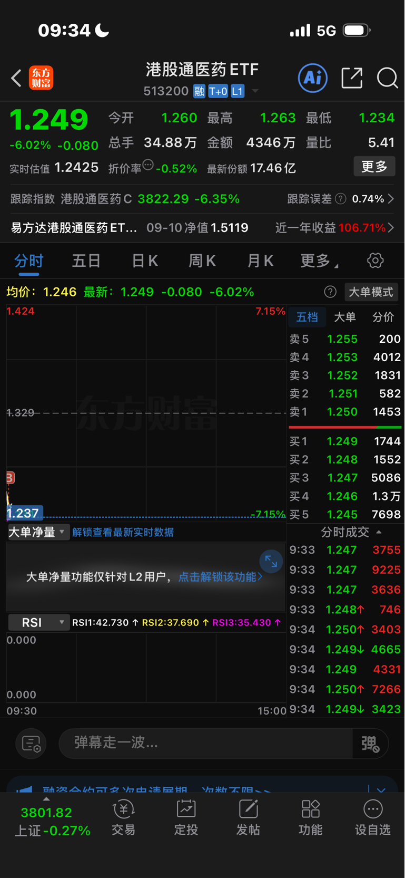The height and width of the screenshot is (878, 405).
Task: Open the 更多 chart period dropdown
Action: pyautogui.click(x=320, y=260)
